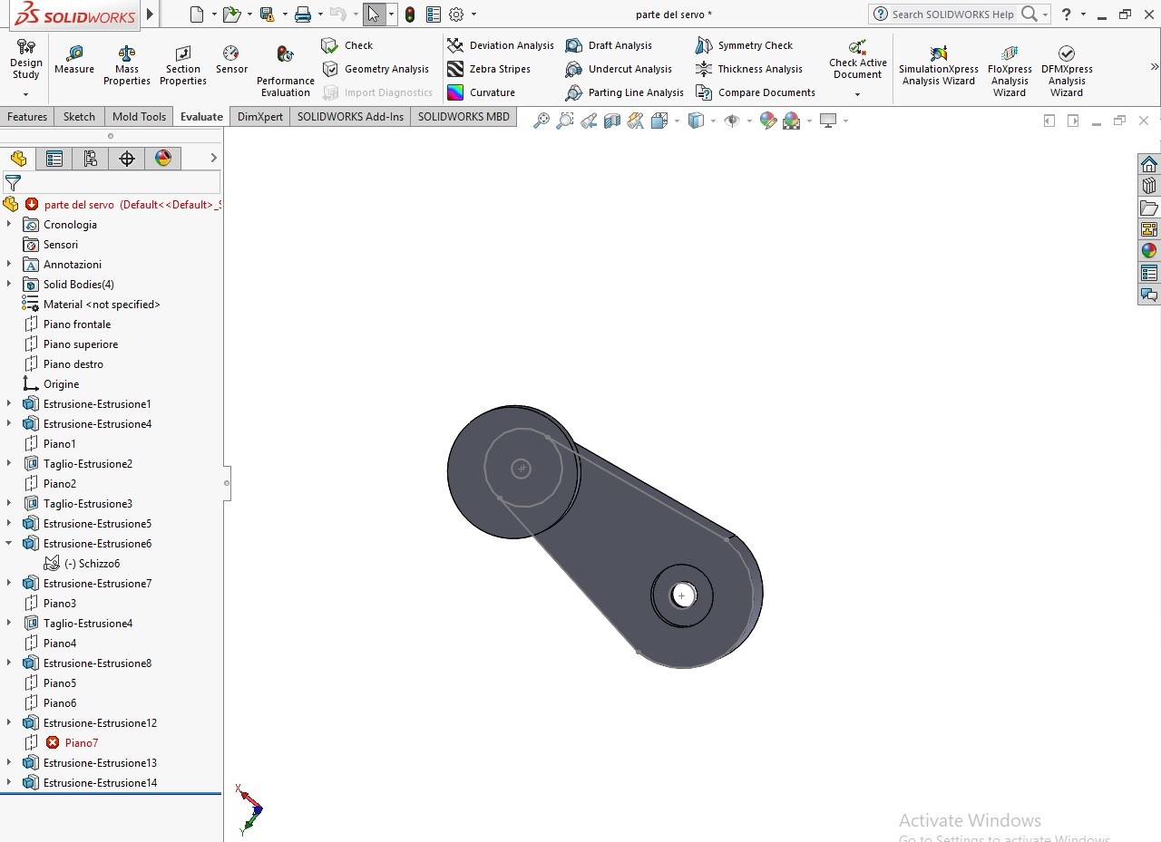The image size is (1161, 842).
Task: Open the SOLIDWORKS MBD tab
Action: [463, 117]
